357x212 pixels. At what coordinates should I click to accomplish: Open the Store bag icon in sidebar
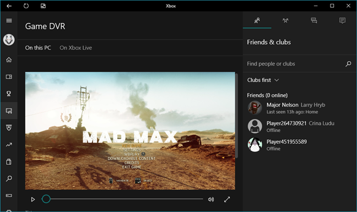9,162
